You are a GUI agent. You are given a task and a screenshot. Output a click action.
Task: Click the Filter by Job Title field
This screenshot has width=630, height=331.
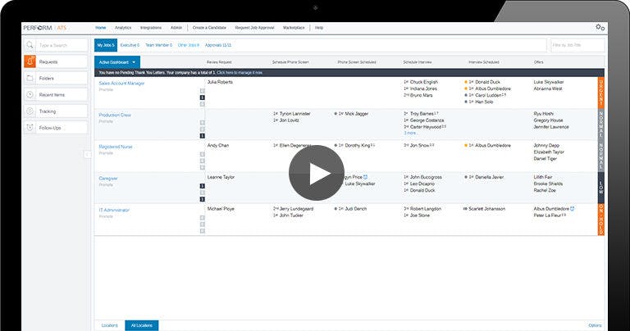(577, 45)
